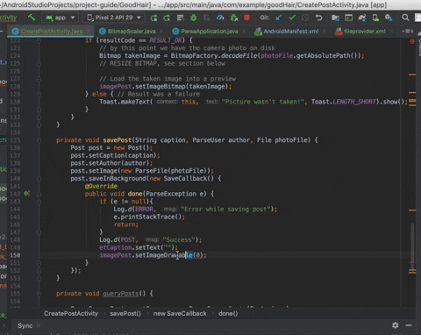Click the toolbar icon left of Sync Gradle
Viewport: 421px width, 335px height.
pyautogui.click(x=349, y=18)
